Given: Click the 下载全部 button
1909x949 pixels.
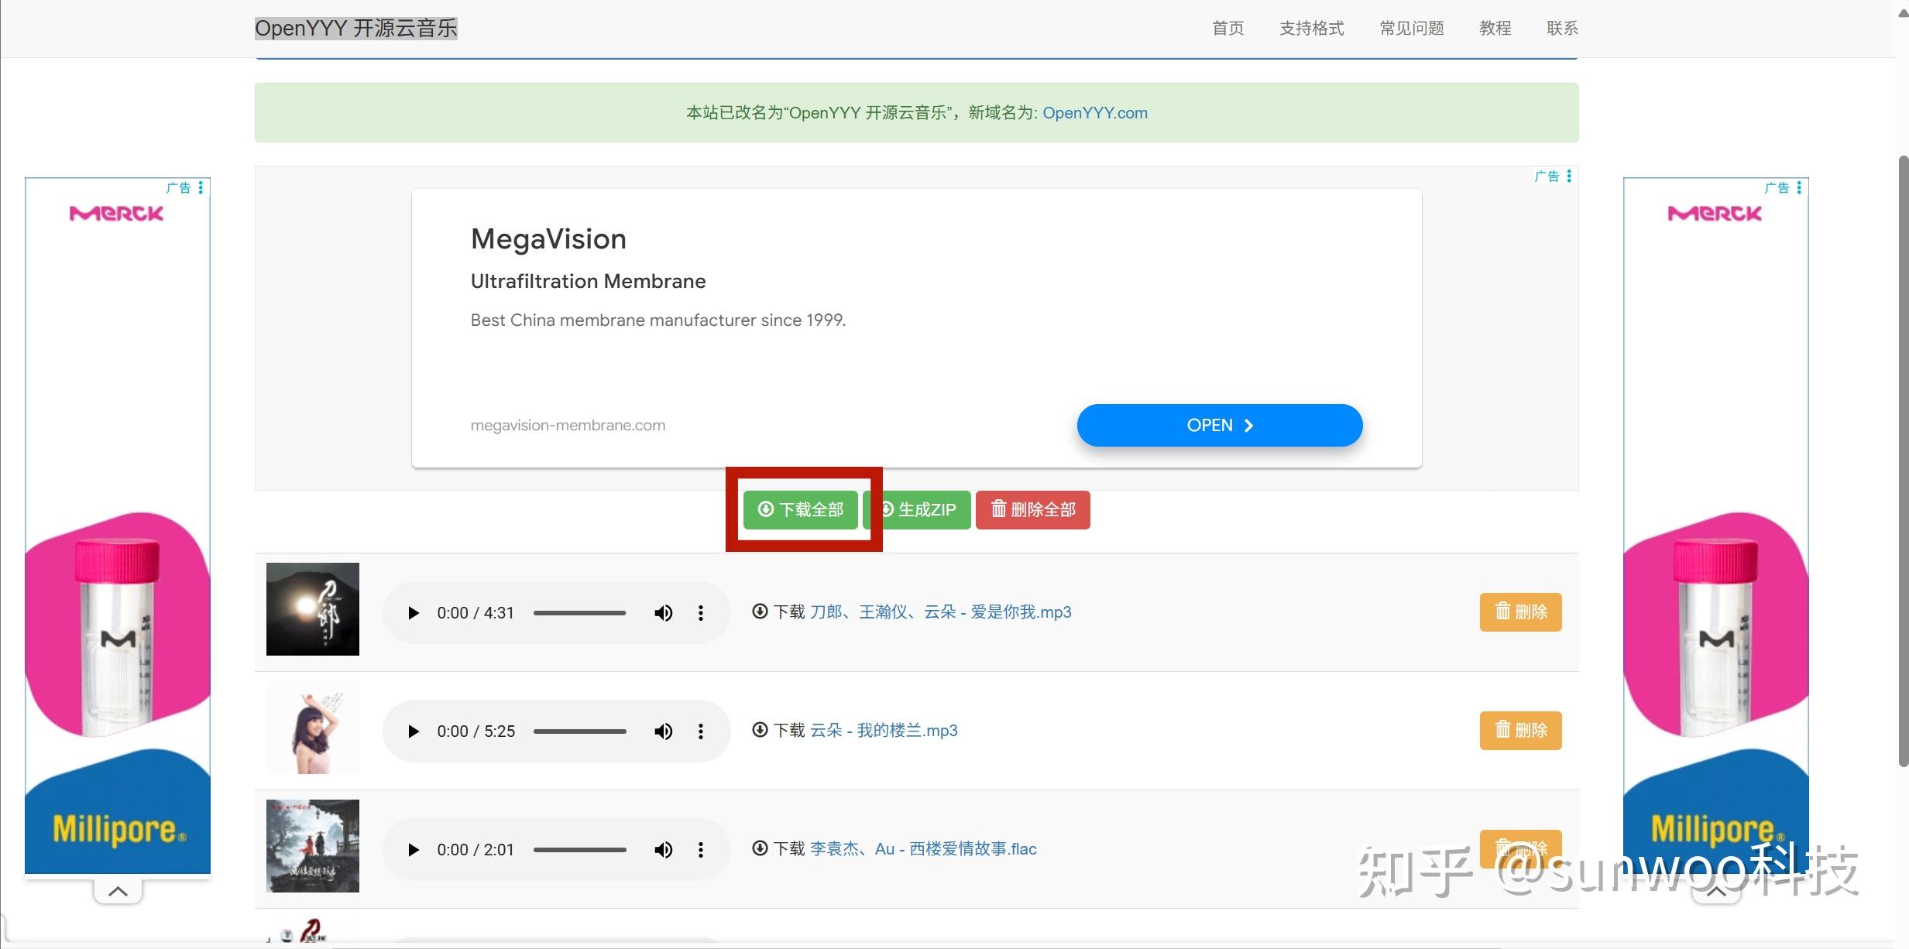Looking at the screenshot, I should click(x=799, y=509).
